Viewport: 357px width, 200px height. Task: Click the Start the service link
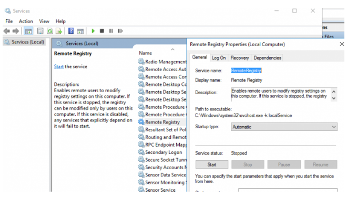pos(59,66)
